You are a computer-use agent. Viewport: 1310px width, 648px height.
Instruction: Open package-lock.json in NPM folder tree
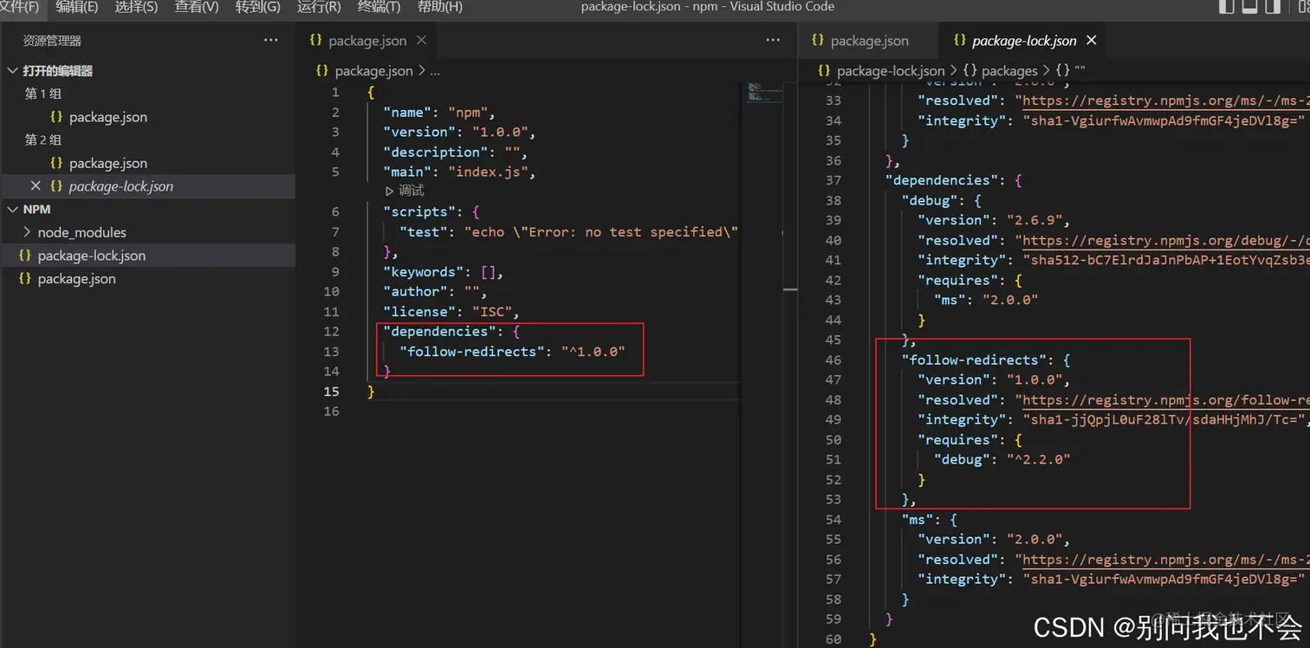[91, 256]
